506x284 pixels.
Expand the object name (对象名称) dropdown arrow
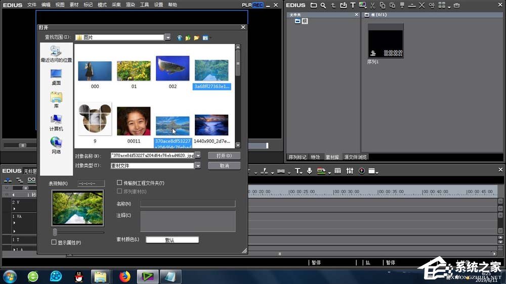click(x=198, y=156)
